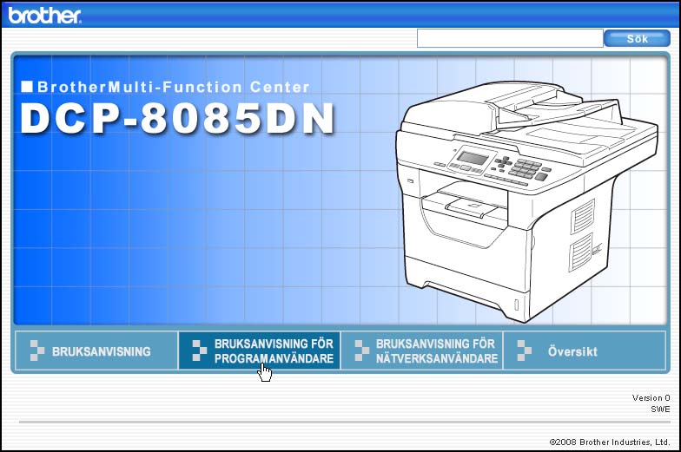The width and height of the screenshot is (681, 452).
Task: Click the Brother logo
Action: click(x=44, y=16)
